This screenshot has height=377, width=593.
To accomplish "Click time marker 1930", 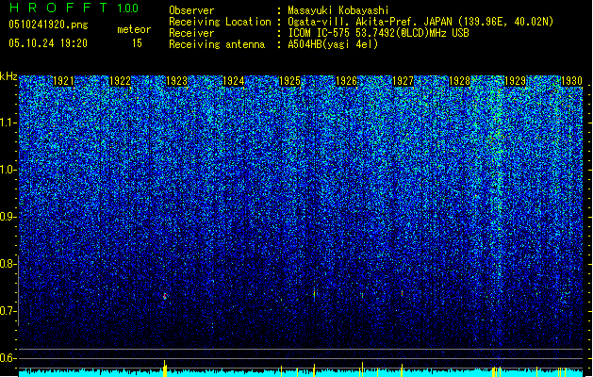I will click(x=571, y=81).
